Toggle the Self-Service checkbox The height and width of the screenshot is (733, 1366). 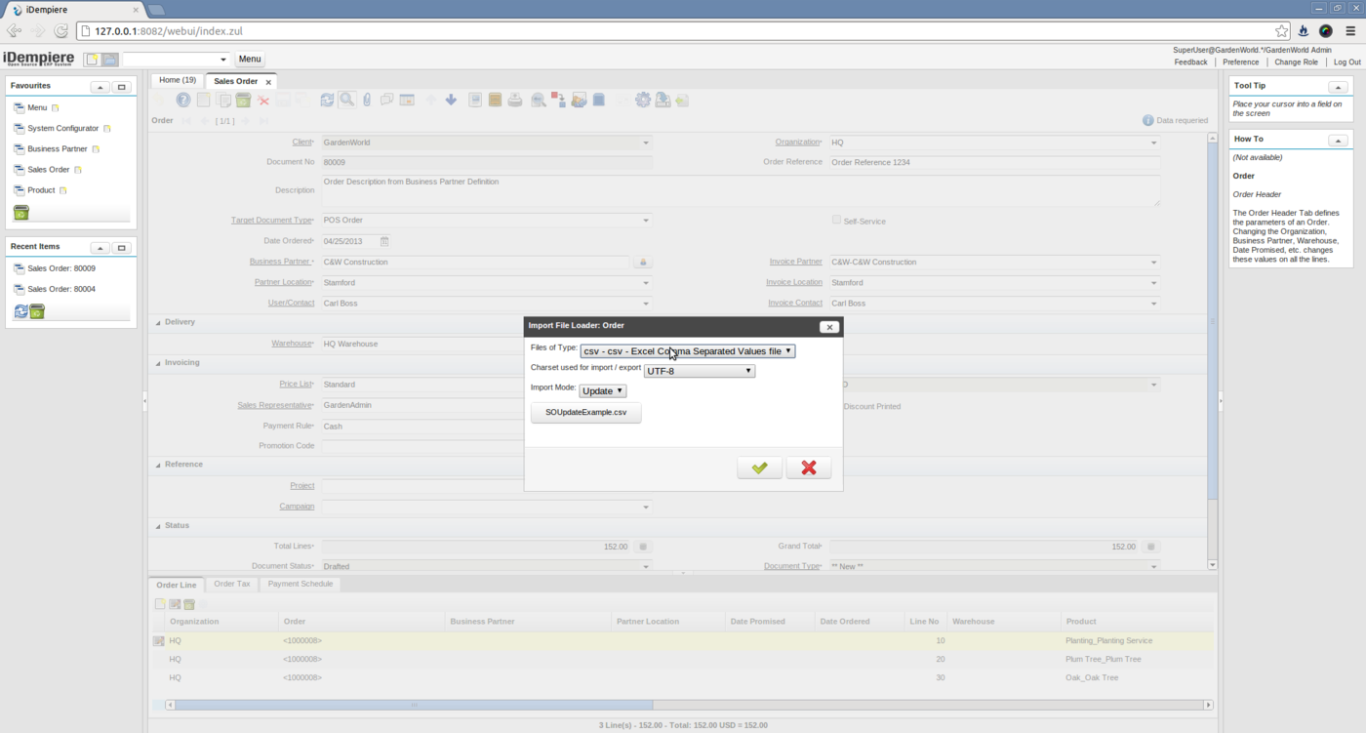836,221
